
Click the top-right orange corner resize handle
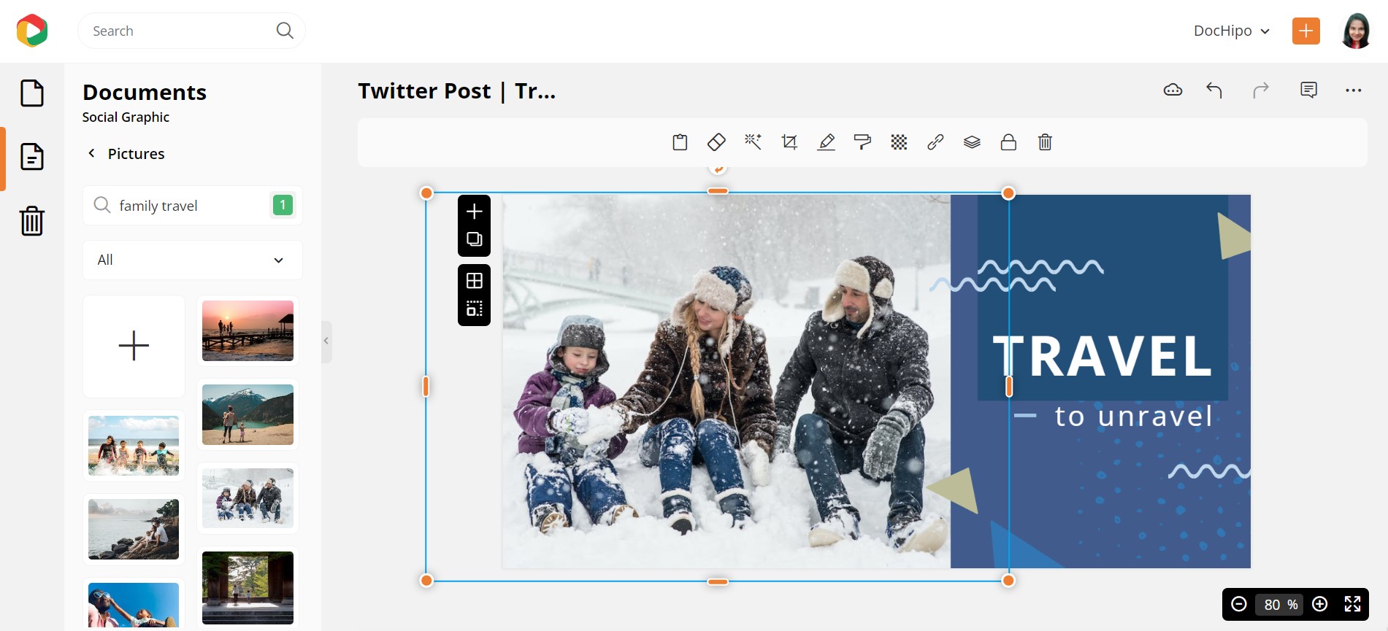(1008, 193)
